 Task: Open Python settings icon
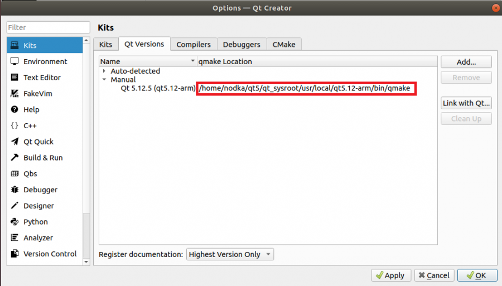coord(15,221)
